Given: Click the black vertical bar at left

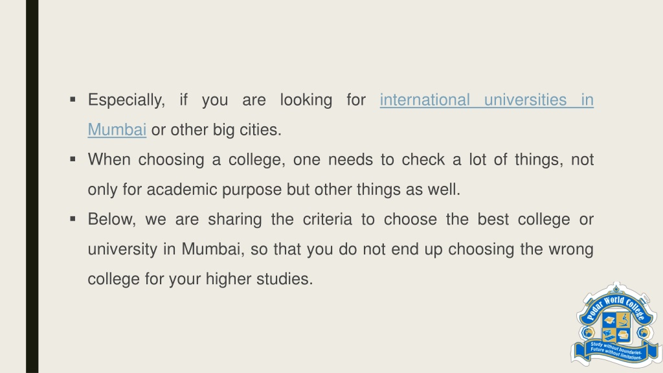Looking at the screenshot, I should [32, 186].
